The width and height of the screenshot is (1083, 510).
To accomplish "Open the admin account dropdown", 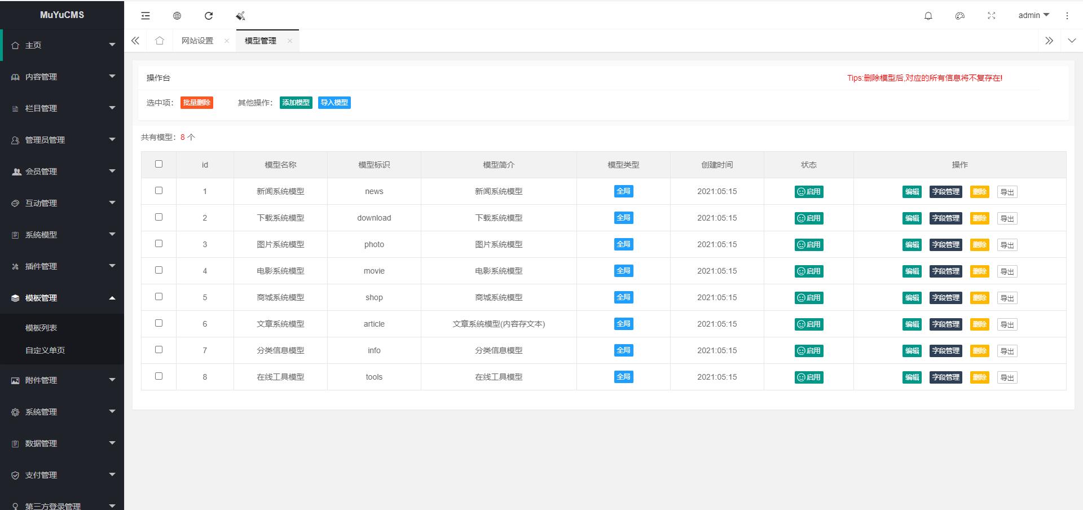I will tap(1032, 15).
